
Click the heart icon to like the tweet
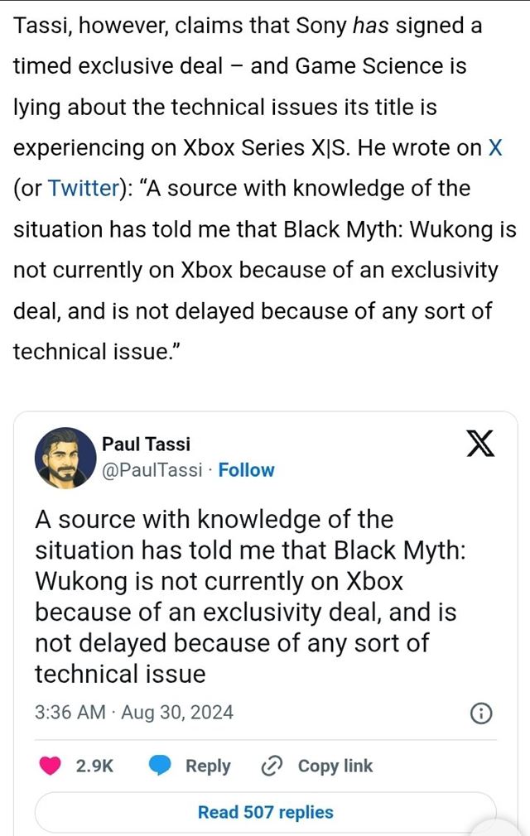pos(51,766)
